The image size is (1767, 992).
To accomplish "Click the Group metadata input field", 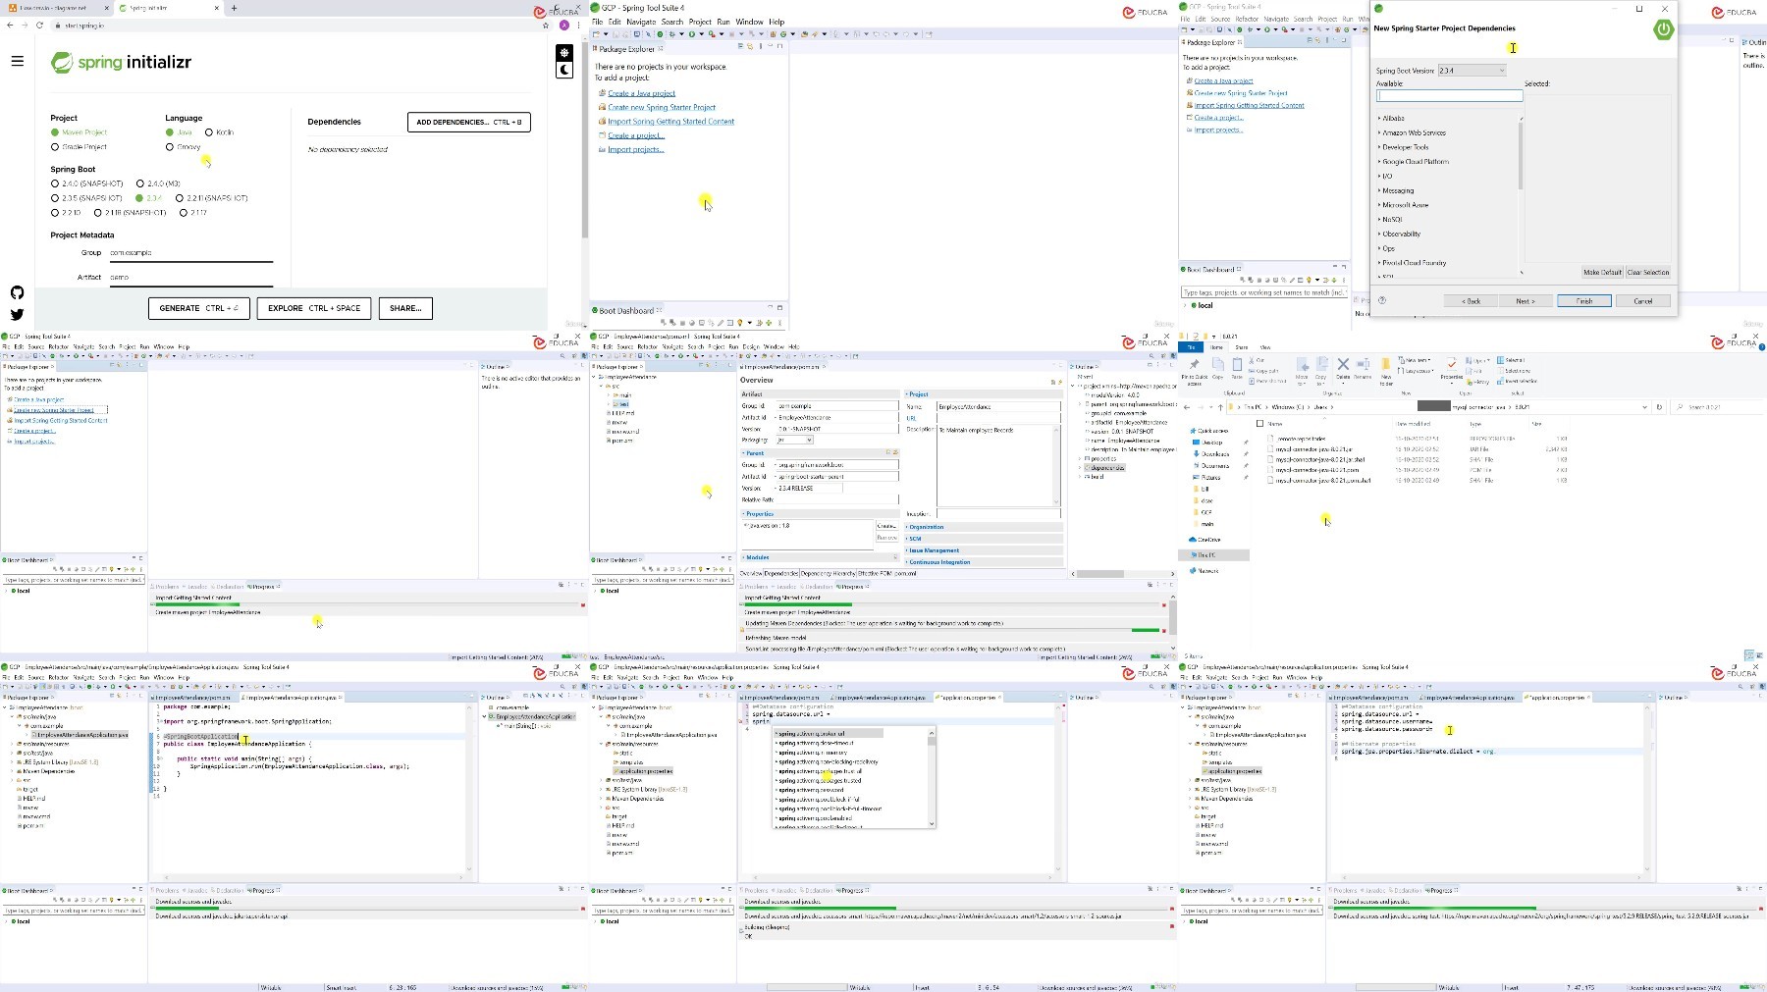I will pyautogui.click(x=190, y=253).
